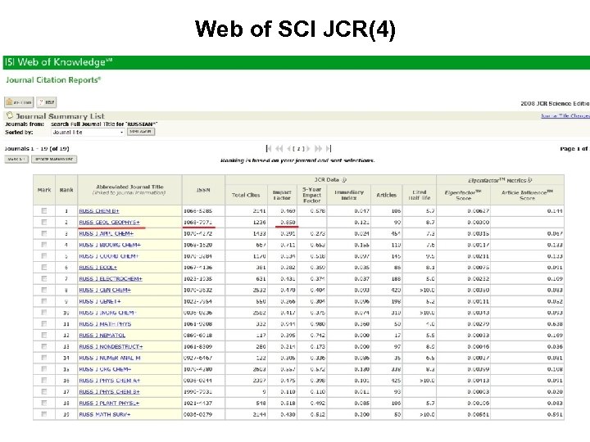Click ISSN value 1068-7971
This screenshot has width=590, height=442.
(198, 222)
